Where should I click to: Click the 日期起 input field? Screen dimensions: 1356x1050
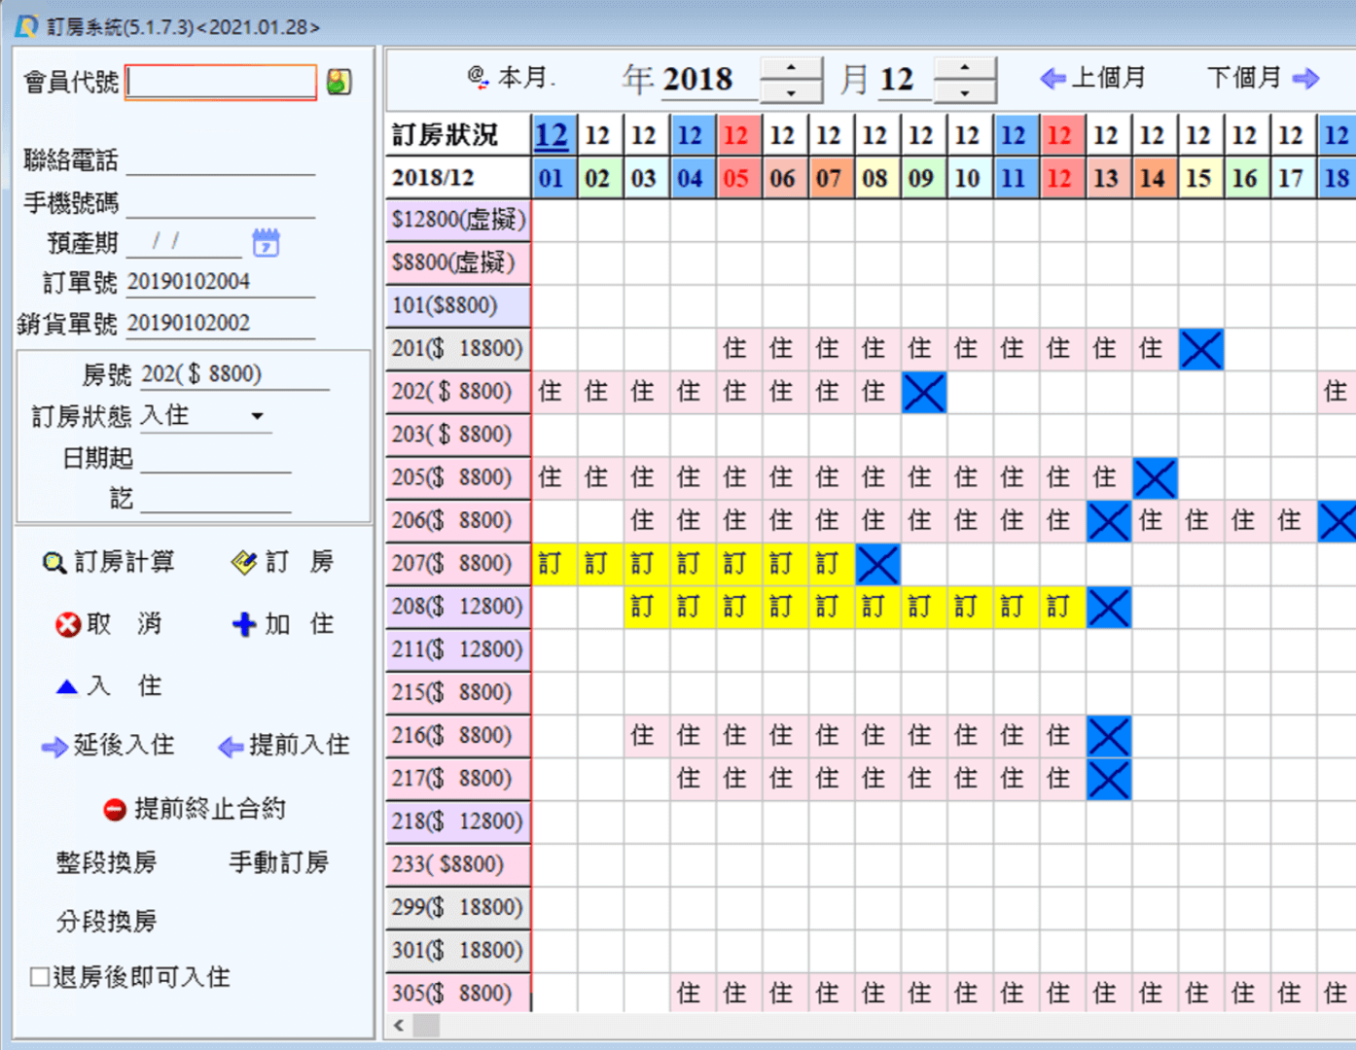coord(216,458)
